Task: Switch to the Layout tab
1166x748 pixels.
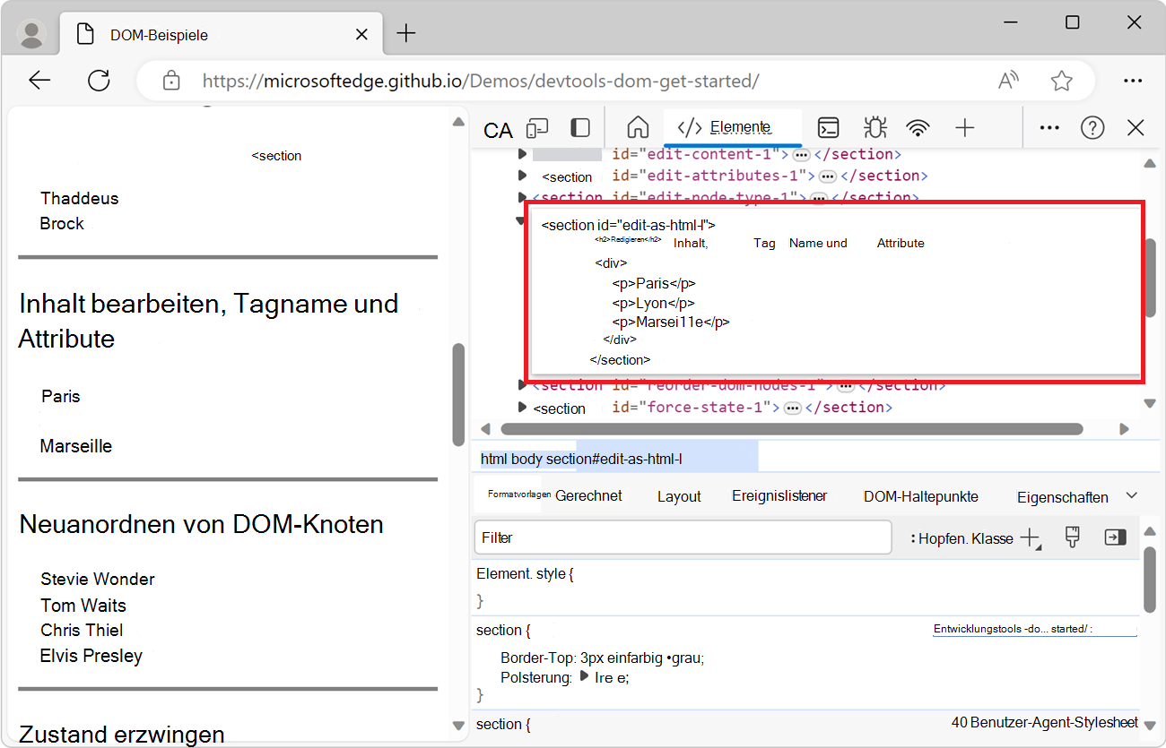Action: (679, 495)
